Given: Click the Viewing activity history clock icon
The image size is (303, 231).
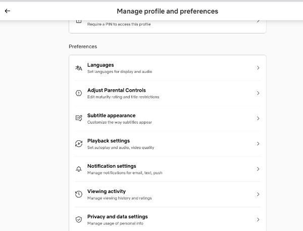Looking at the screenshot, I should tap(79, 194).
